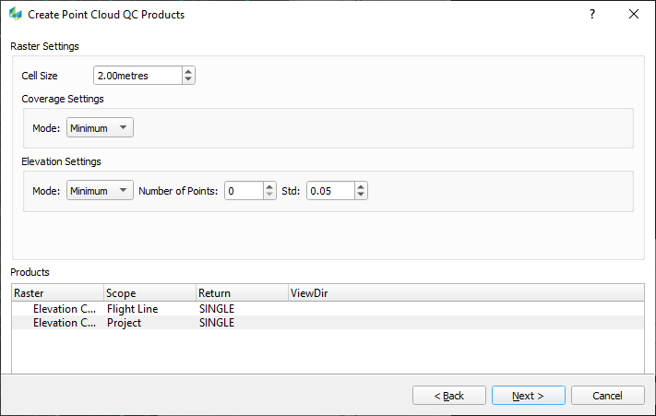This screenshot has width=656, height=416.
Task: Click the question mark help button
Action: pyautogui.click(x=591, y=15)
